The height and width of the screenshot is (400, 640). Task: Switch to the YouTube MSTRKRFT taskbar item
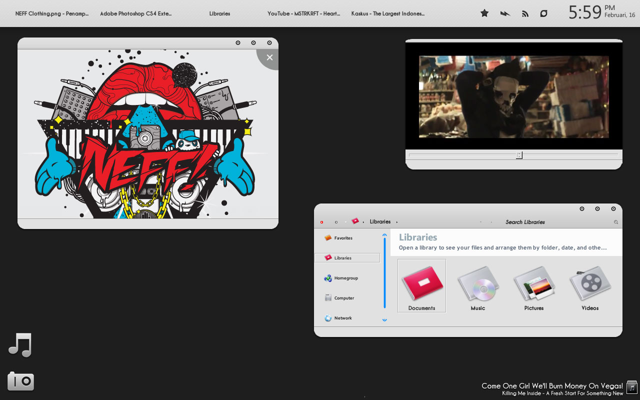pyautogui.click(x=304, y=13)
